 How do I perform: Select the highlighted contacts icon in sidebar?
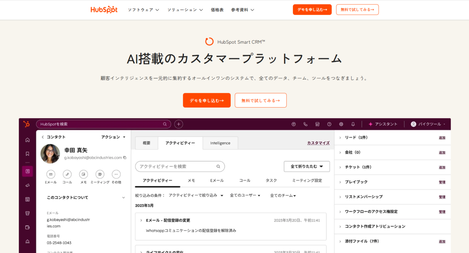click(x=28, y=171)
